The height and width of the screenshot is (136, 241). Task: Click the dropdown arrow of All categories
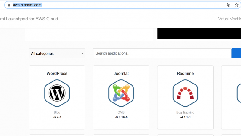click(x=83, y=53)
